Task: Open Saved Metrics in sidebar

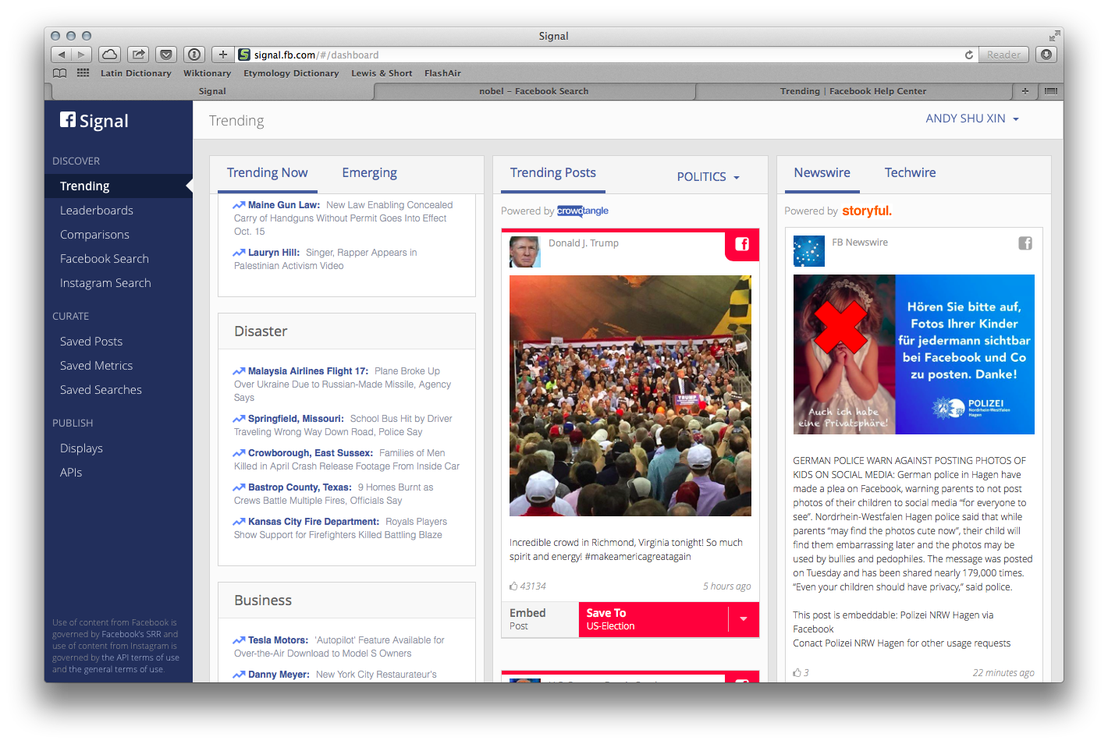Action: 96,366
